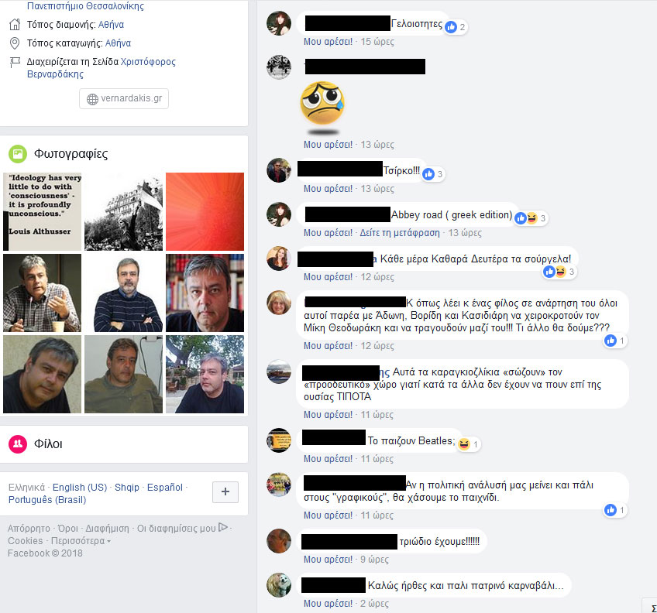Click the like reaction on Τσίρκο comment
The image size is (657, 613).
(x=428, y=174)
